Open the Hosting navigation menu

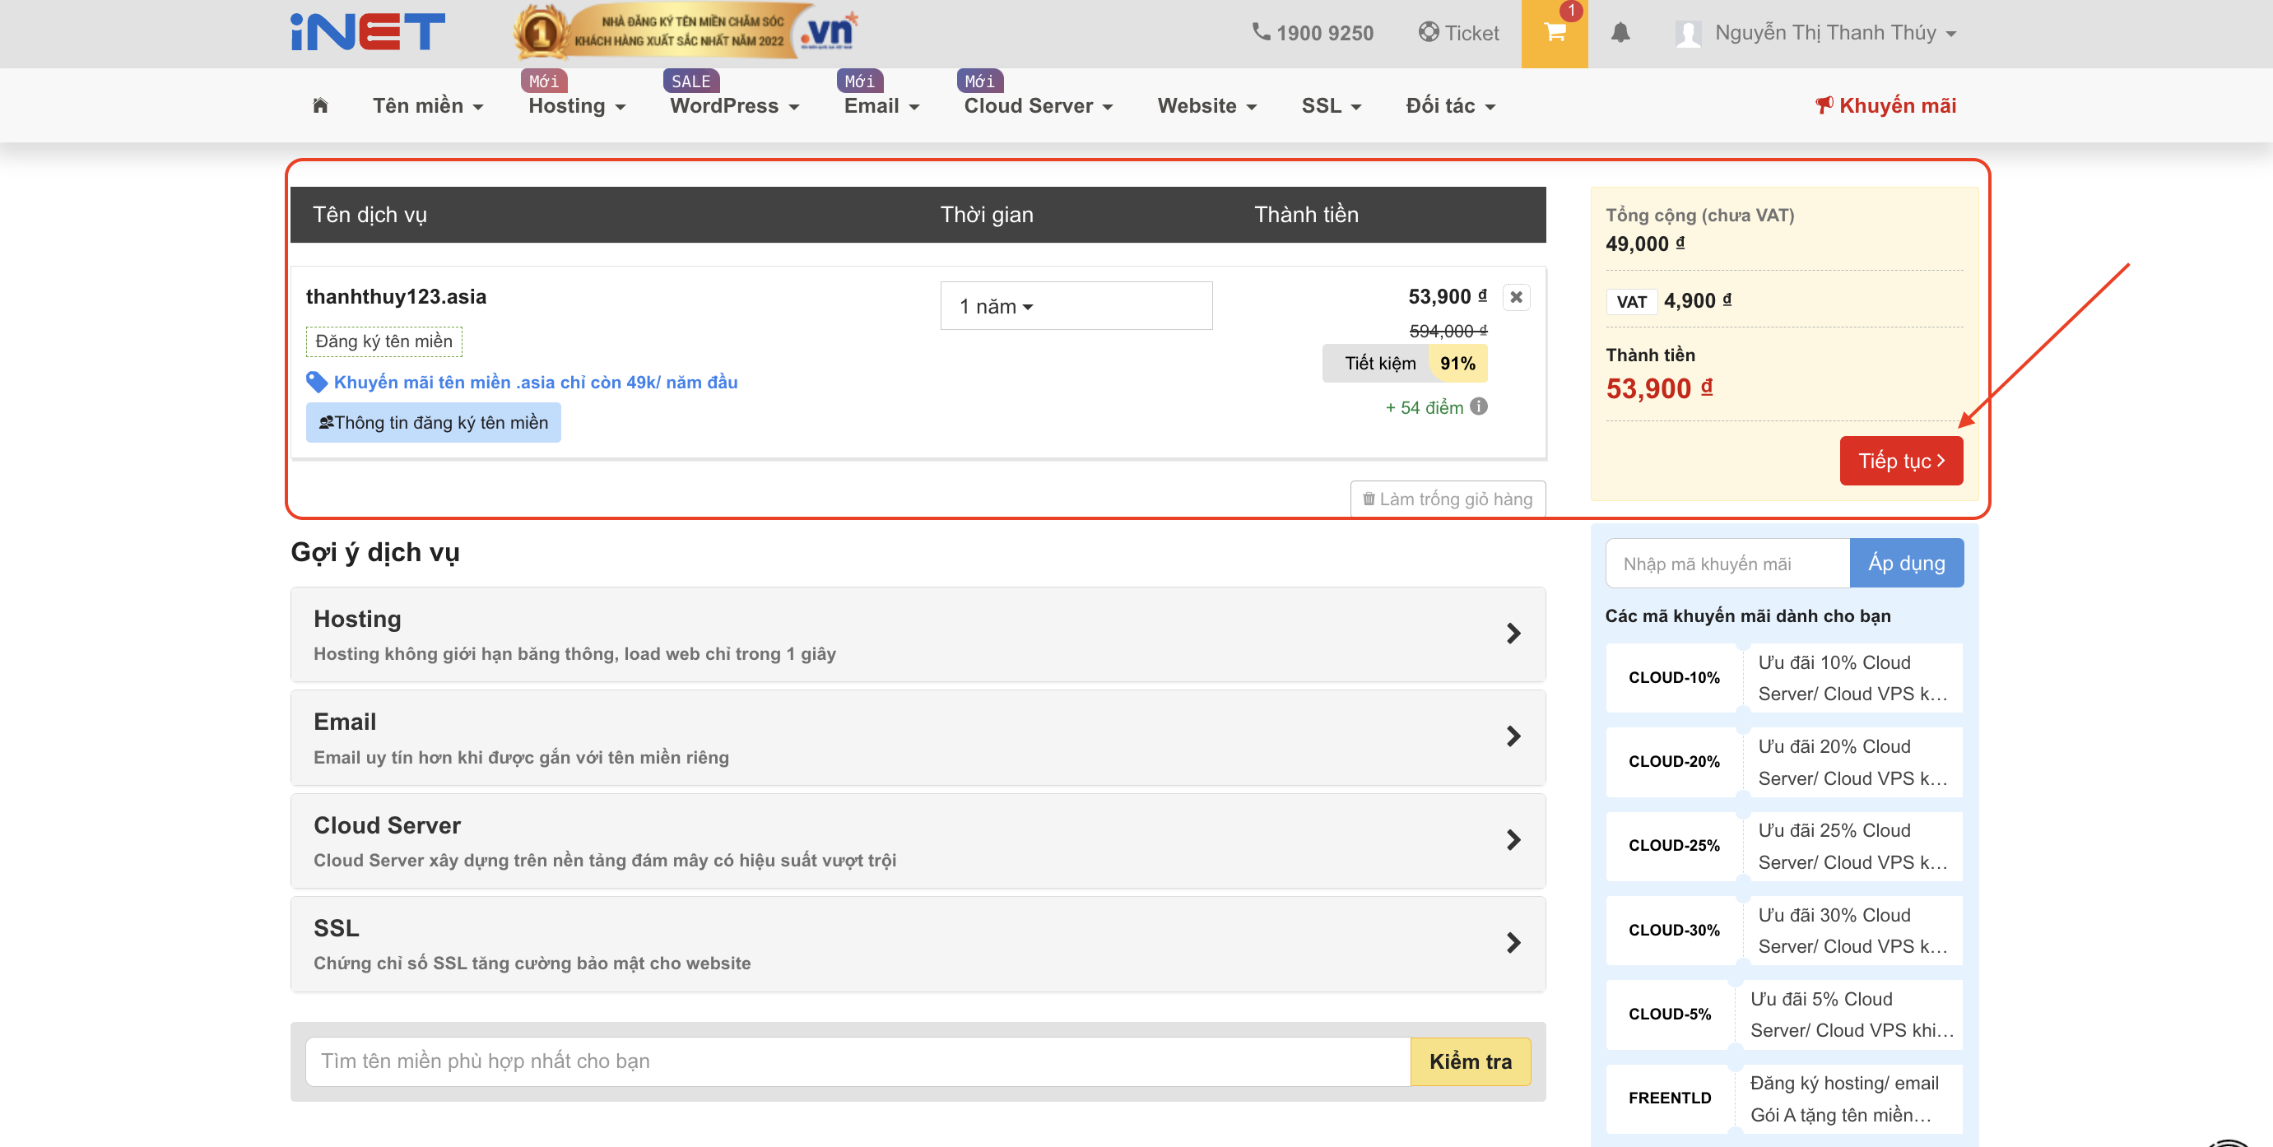point(577,106)
